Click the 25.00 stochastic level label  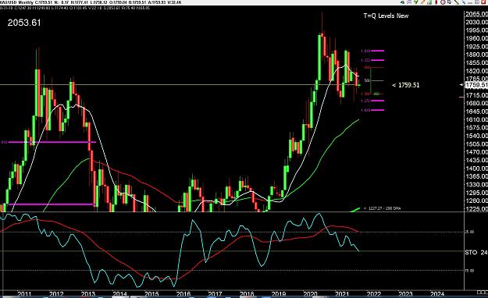(469, 232)
